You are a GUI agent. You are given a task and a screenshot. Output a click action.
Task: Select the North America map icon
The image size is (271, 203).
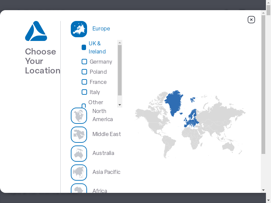point(79,116)
